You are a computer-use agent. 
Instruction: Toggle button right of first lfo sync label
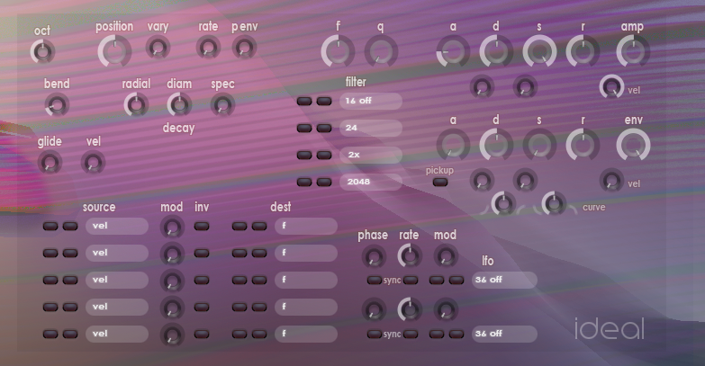410,281
